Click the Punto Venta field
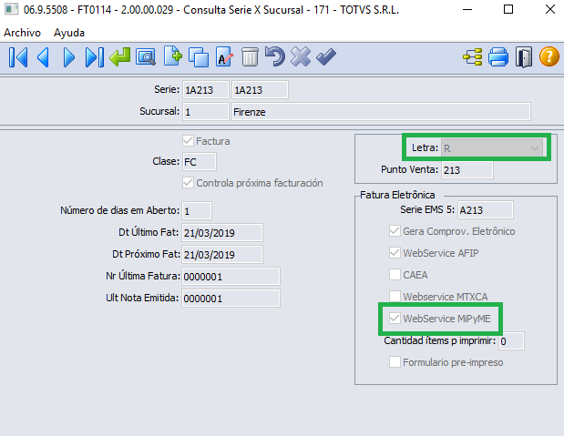564x436 pixels. [x=467, y=169]
